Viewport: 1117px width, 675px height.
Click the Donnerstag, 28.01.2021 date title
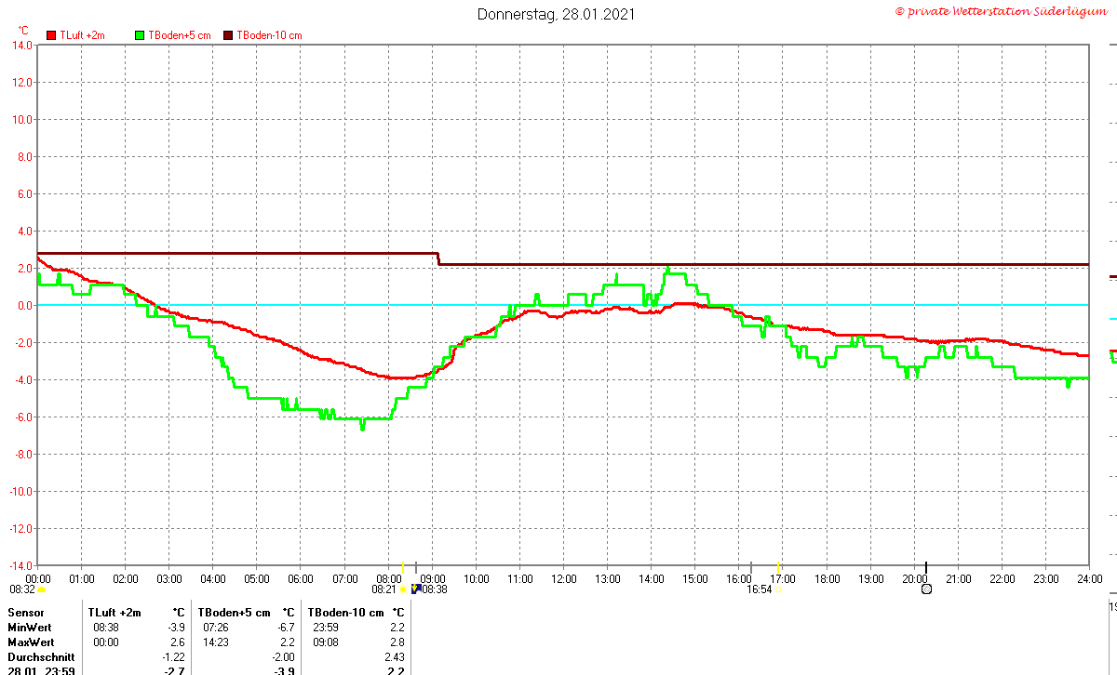[558, 14]
